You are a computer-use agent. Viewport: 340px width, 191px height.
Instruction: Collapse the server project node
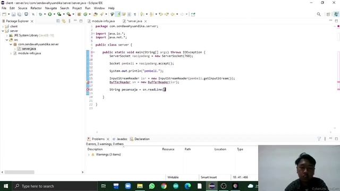[x=3, y=31]
